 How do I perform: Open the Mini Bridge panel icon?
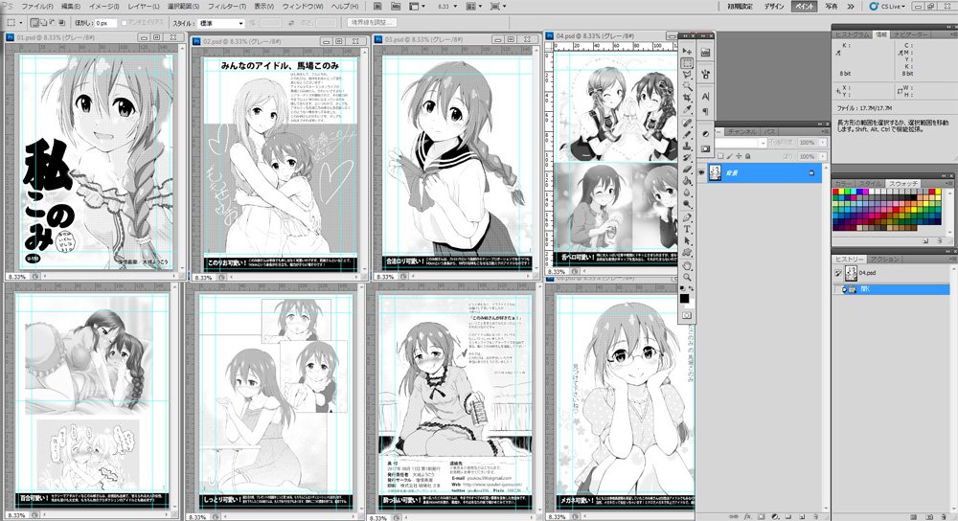click(x=705, y=53)
